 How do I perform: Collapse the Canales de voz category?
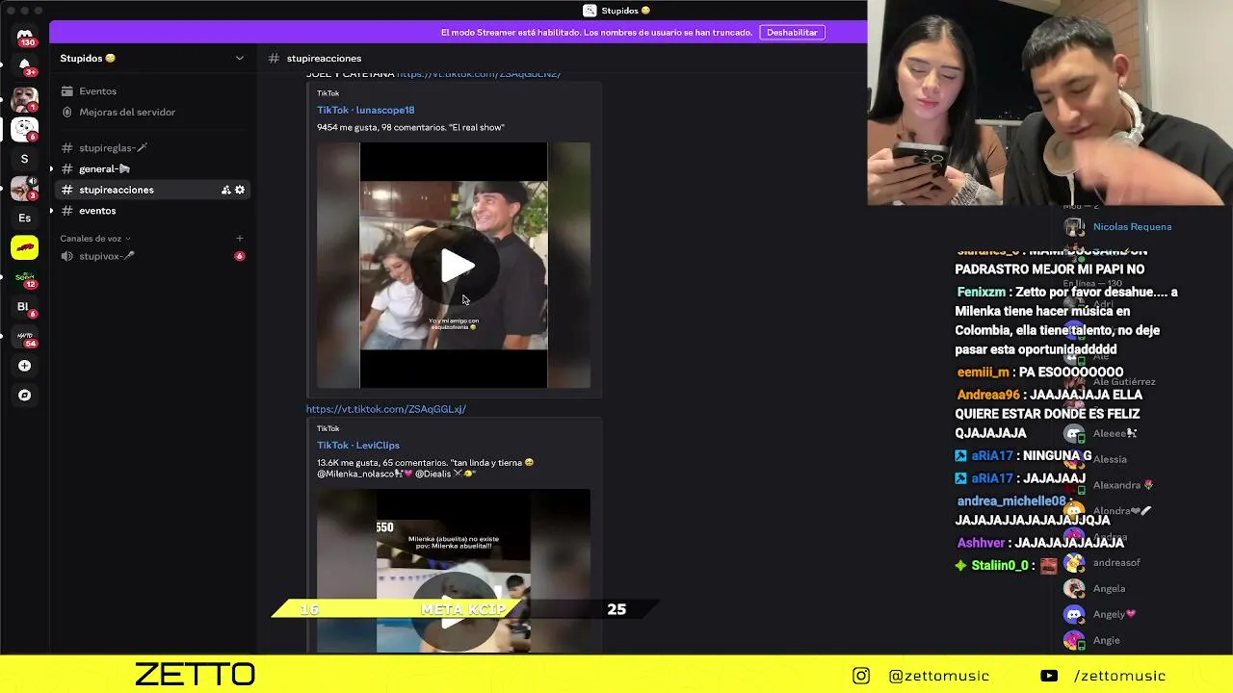click(x=95, y=239)
